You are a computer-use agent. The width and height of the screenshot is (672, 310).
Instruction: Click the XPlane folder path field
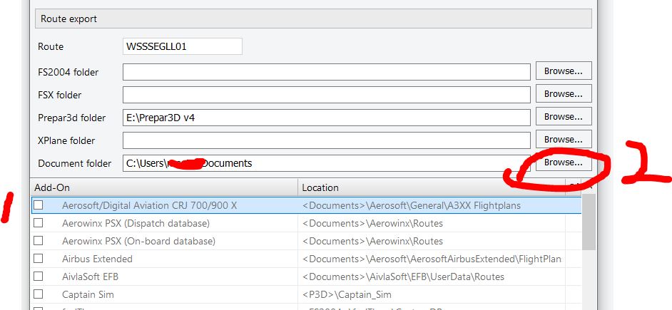[x=326, y=140]
